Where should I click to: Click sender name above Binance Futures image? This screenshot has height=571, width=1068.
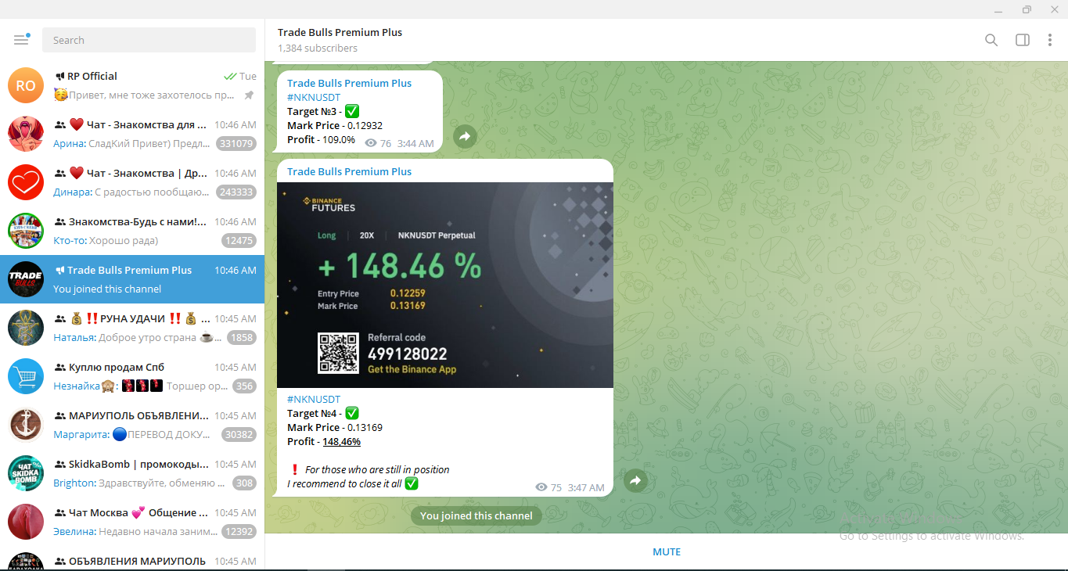click(x=349, y=171)
